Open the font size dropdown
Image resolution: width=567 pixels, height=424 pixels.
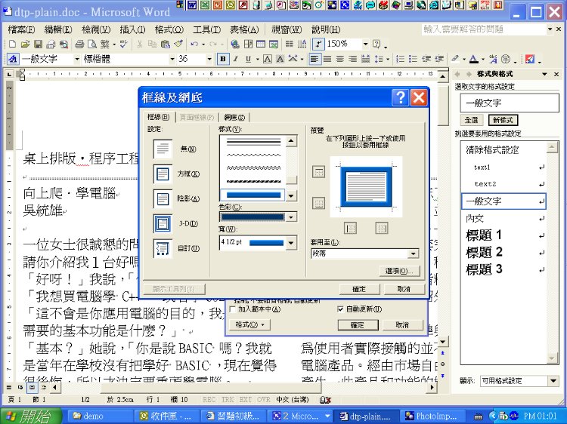[x=209, y=59]
